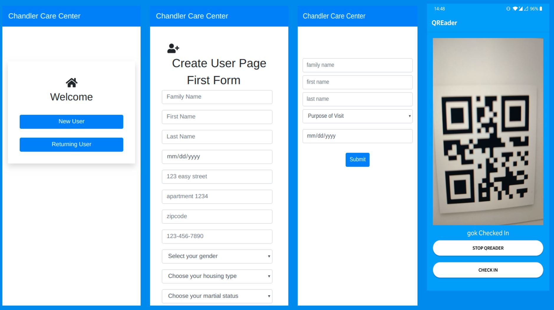Image resolution: width=554 pixels, height=310 pixels.
Task: Open the Choose your housing type dropdown
Action: click(217, 276)
